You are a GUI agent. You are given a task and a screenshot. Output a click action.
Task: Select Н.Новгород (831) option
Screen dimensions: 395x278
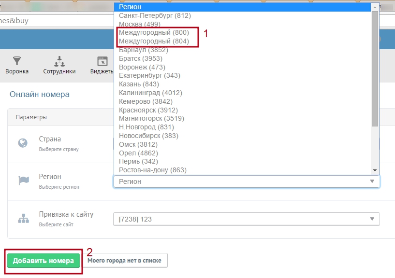click(x=243, y=127)
